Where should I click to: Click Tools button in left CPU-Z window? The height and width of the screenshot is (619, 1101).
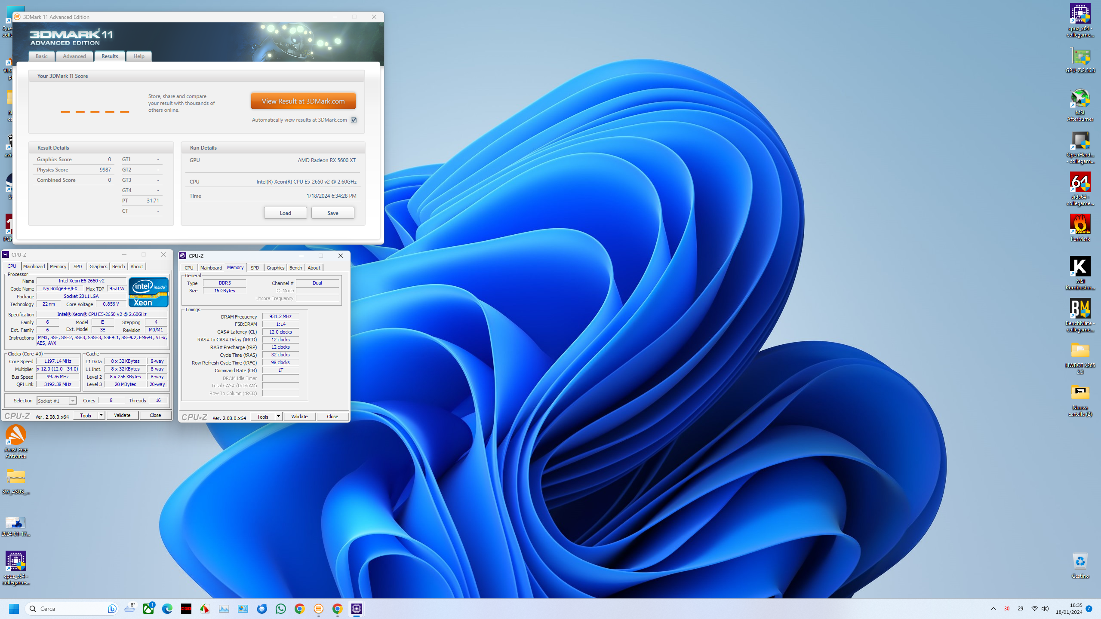(x=86, y=415)
